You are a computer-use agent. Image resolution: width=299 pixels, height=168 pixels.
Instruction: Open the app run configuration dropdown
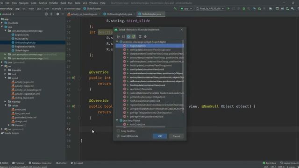(x=186, y=8)
